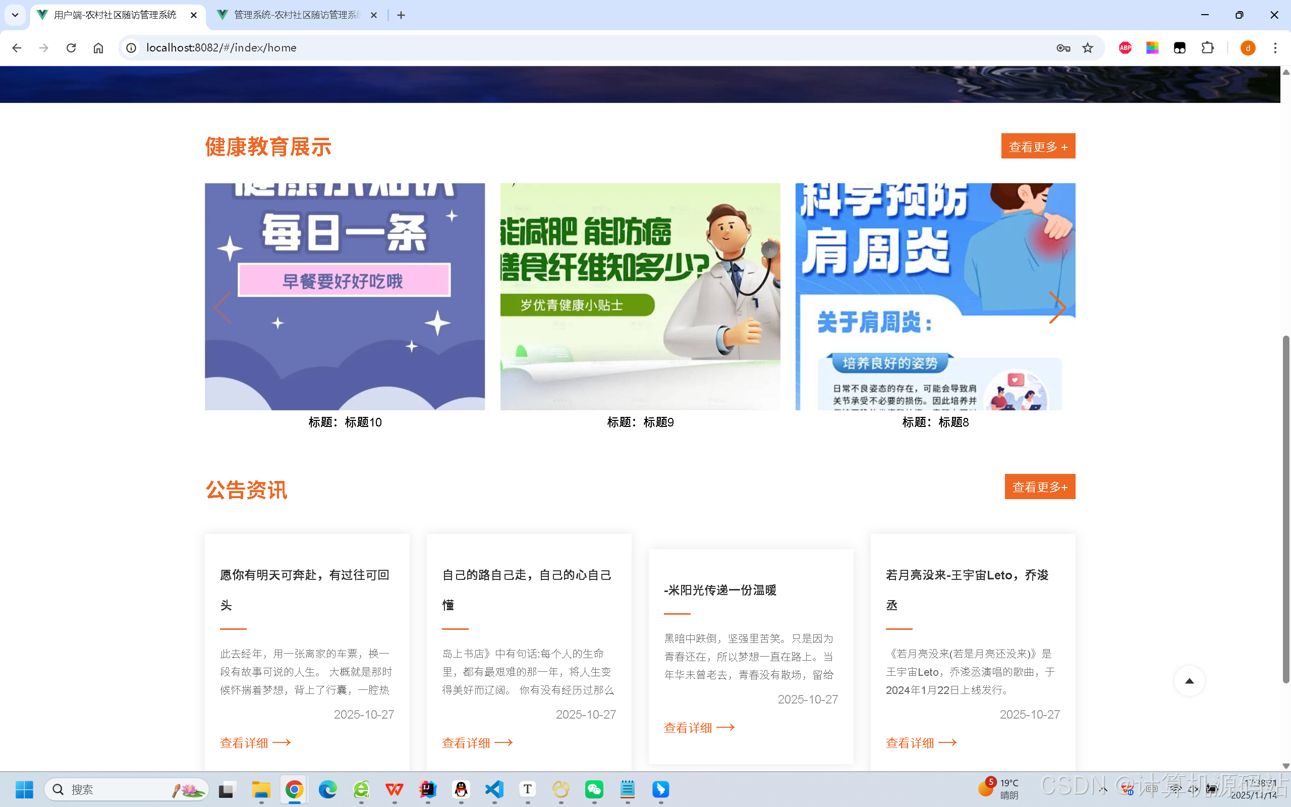Open a new browser tab
The width and height of the screenshot is (1291, 807).
coord(401,16)
